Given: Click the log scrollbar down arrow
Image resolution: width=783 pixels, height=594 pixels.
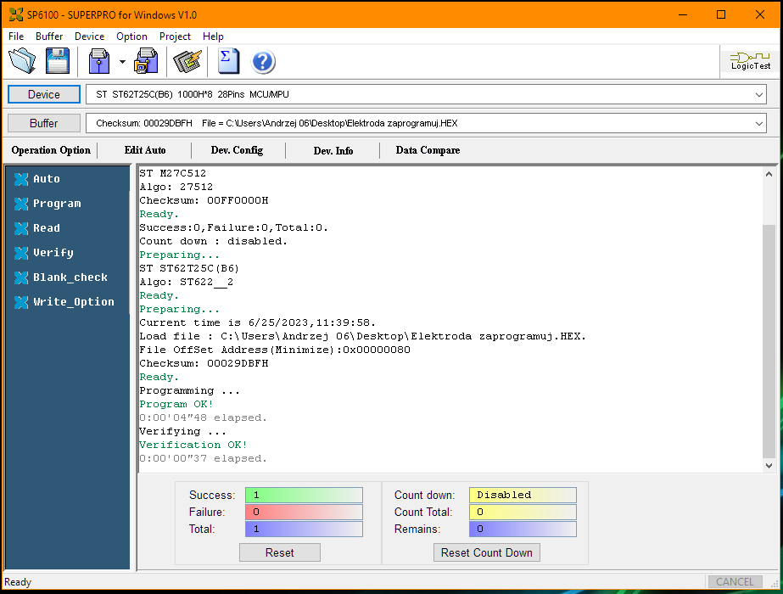Looking at the screenshot, I should 769,466.
